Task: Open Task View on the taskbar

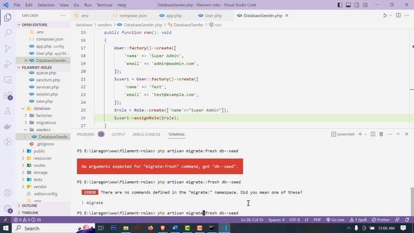Action: tap(101, 228)
